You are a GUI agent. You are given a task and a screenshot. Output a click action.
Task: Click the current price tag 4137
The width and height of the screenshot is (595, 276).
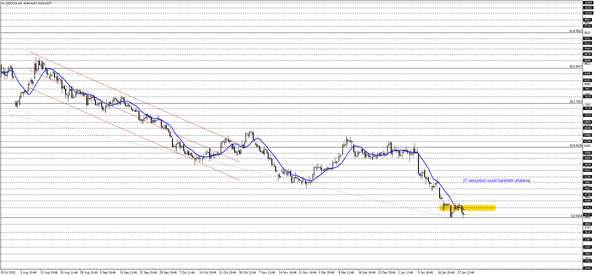click(588, 214)
